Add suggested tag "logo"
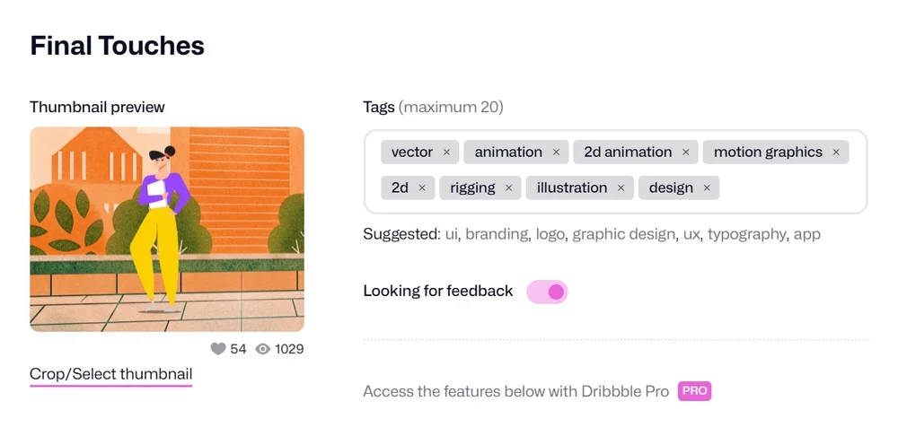The height and width of the screenshot is (436, 898). pos(550,234)
